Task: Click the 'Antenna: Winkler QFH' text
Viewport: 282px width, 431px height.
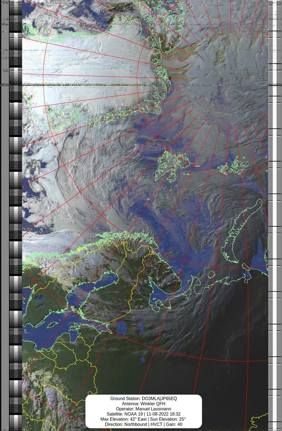Action: [144, 403]
